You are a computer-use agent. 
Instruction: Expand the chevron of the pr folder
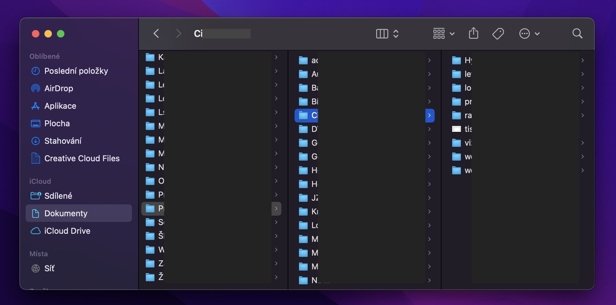583,102
